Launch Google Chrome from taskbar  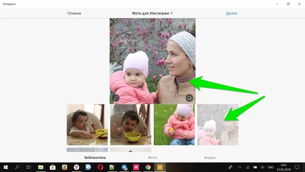tap(148, 167)
